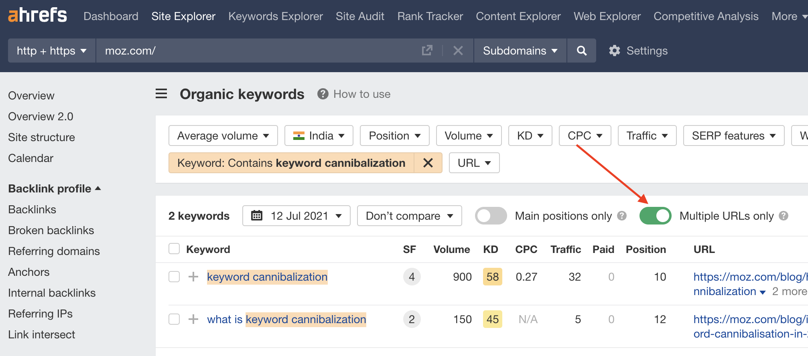Open the CPC filter dropdown
Image resolution: width=808 pixels, height=356 pixels.
pos(585,136)
